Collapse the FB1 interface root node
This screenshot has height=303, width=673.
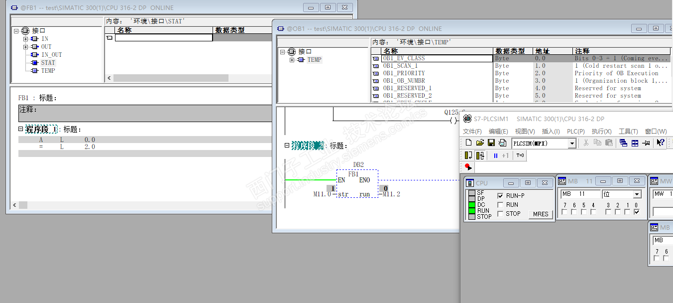click(x=16, y=31)
